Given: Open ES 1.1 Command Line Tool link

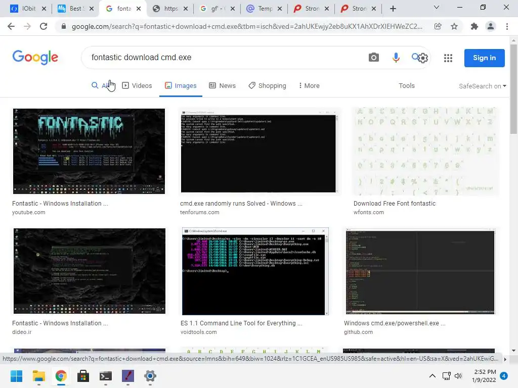Looking at the screenshot, I should point(241,323).
